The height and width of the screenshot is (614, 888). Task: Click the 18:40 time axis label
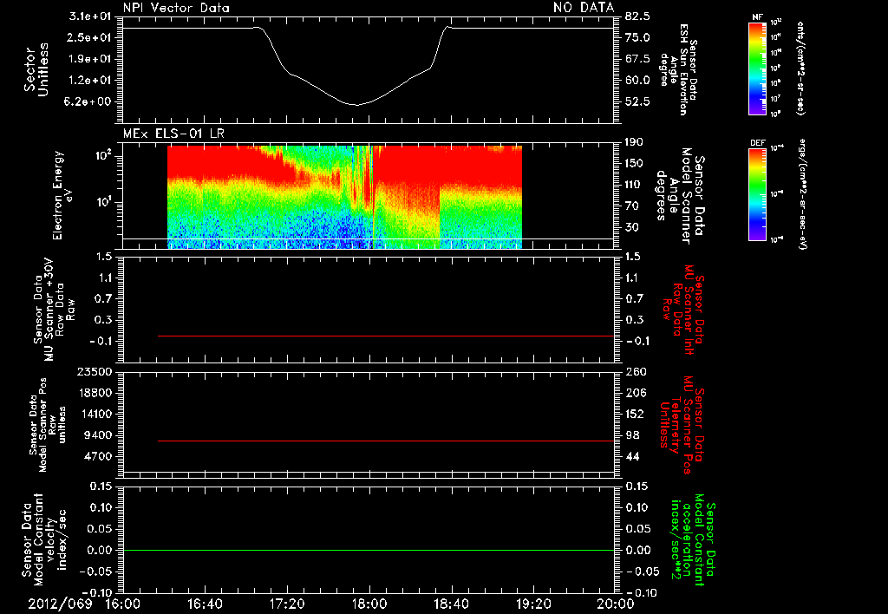click(451, 604)
